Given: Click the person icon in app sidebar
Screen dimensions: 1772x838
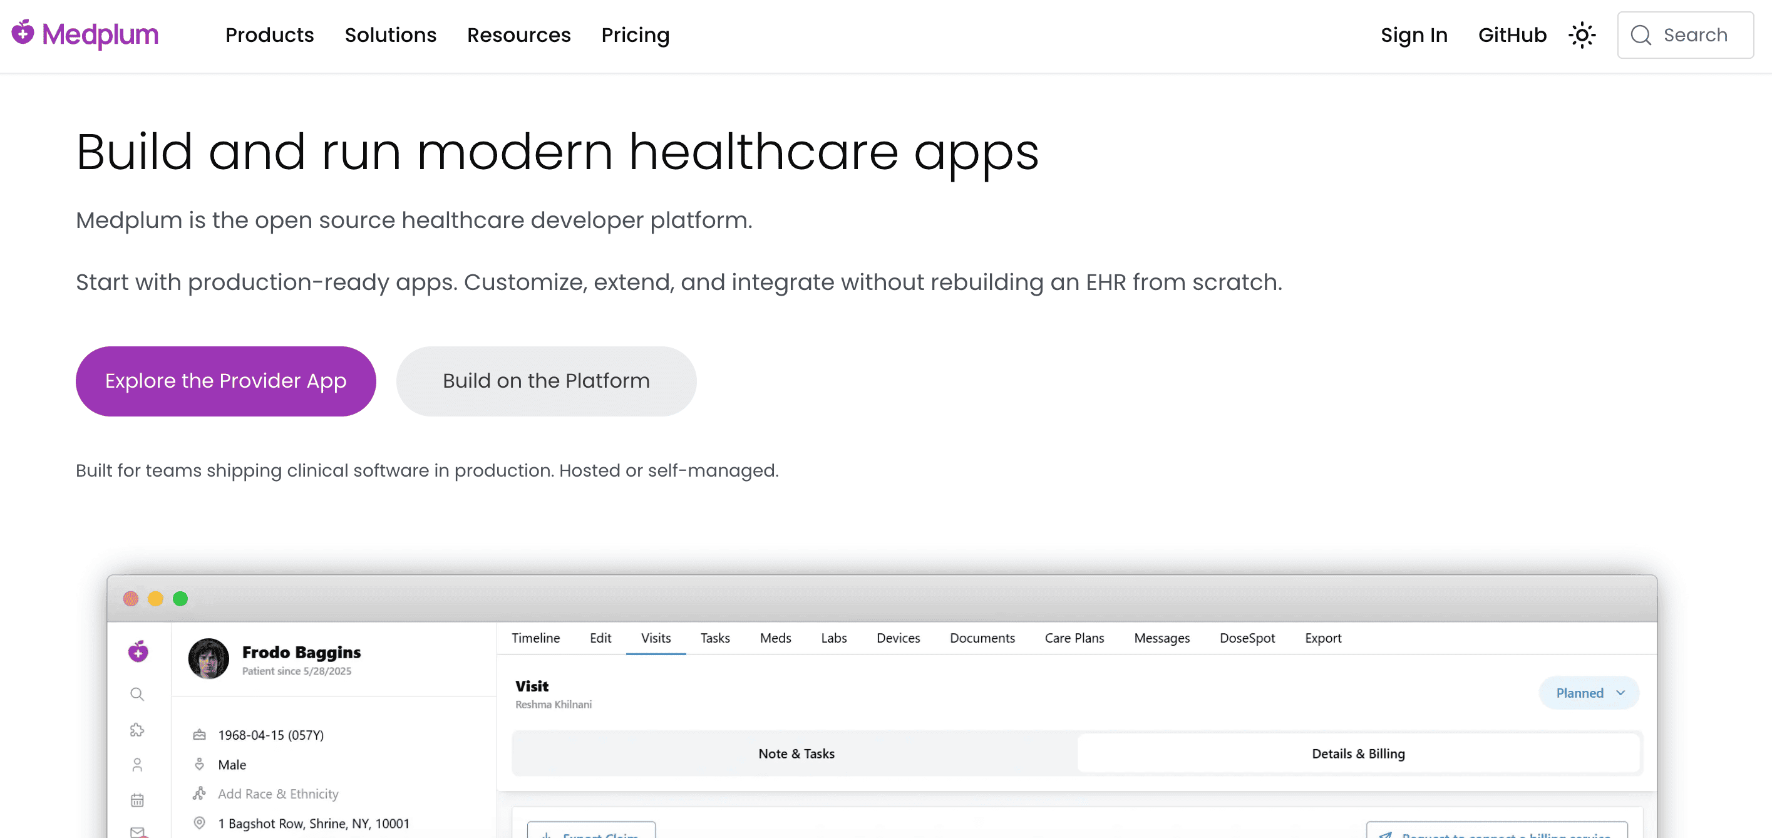Looking at the screenshot, I should 137,765.
